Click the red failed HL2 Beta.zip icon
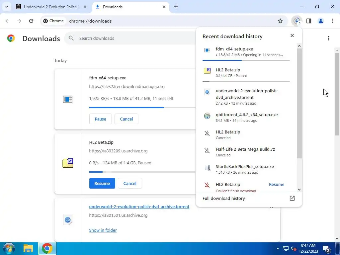This screenshot has width=340, height=255. pos(207,185)
